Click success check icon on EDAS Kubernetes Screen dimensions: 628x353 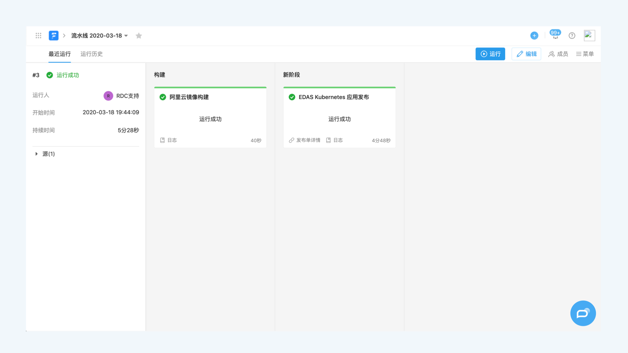click(x=292, y=97)
